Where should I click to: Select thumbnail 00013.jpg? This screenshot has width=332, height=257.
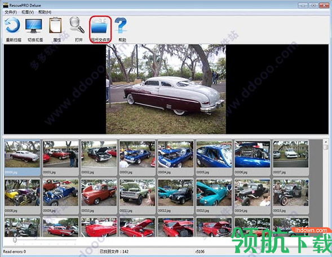tap(214, 196)
